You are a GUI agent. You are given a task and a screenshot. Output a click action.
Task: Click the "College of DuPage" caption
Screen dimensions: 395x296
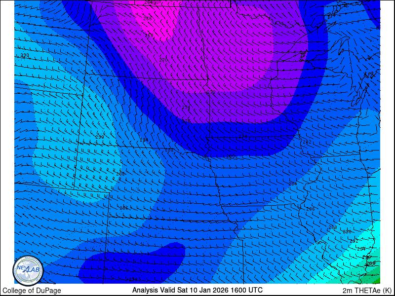[x=32, y=291]
